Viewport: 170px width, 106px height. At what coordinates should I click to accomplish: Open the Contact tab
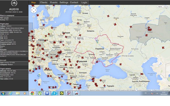click(x=74, y=3)
